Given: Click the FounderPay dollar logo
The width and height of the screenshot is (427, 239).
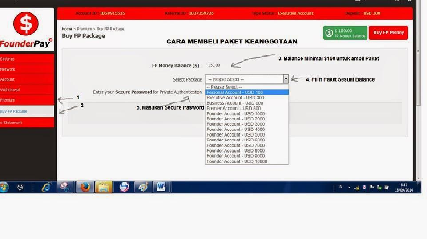Looking at the screenshot, I should tap(26, 24).
